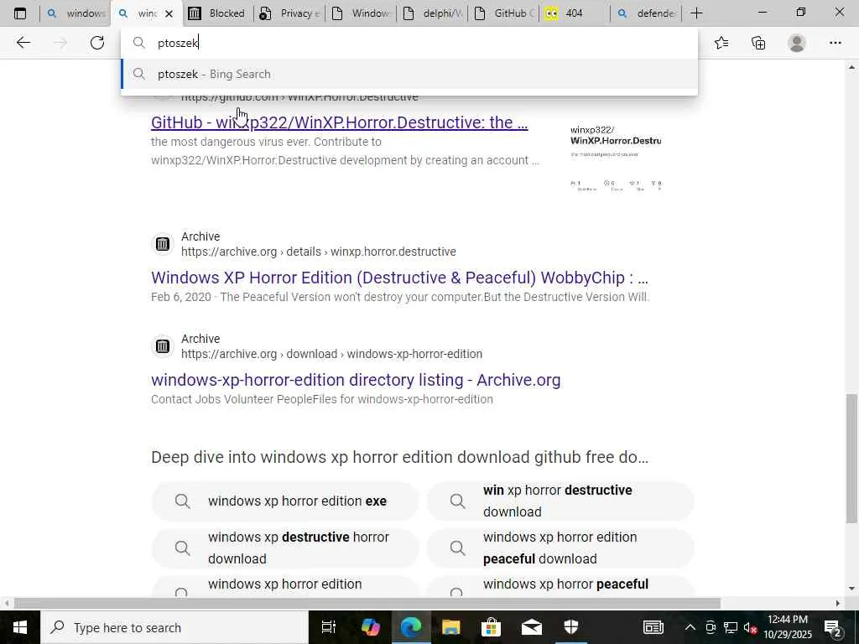Open Windows Security shield on taskbar
Screen dimensions: 859x644
[570, 627]
